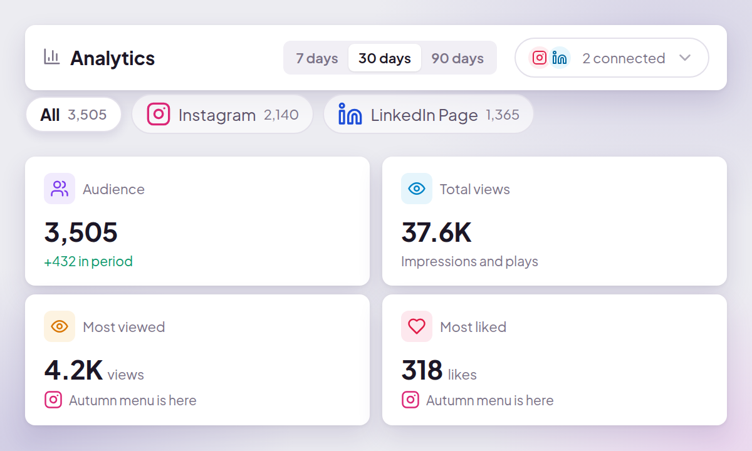The image size is (752, 451).
Task: Switch range to 7 days
Action: click(317, 58)
